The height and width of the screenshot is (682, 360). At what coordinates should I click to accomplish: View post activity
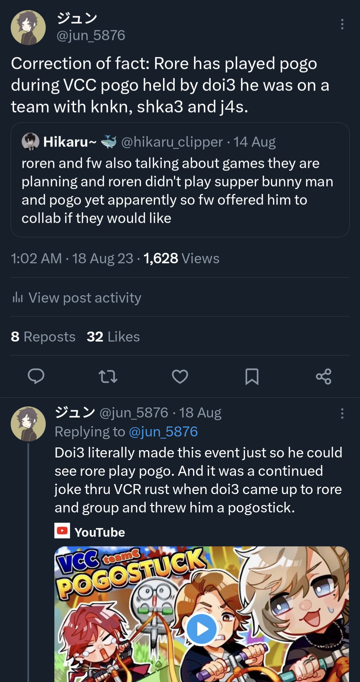(x=85, y=298)
